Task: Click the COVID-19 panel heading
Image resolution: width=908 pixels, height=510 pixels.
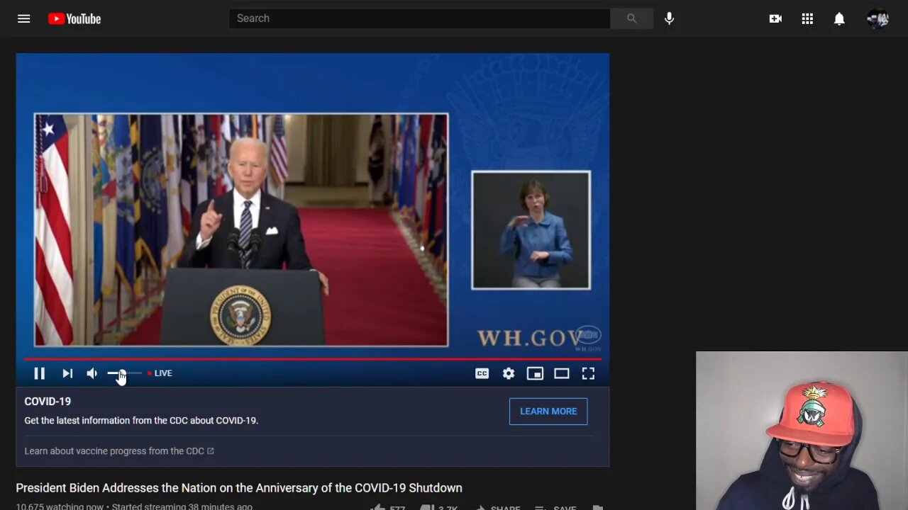Action: click(x=48, y=401)
